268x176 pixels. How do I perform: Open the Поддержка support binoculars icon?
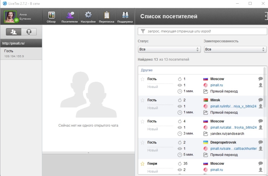pyautogui.click(x=125, y=17)
